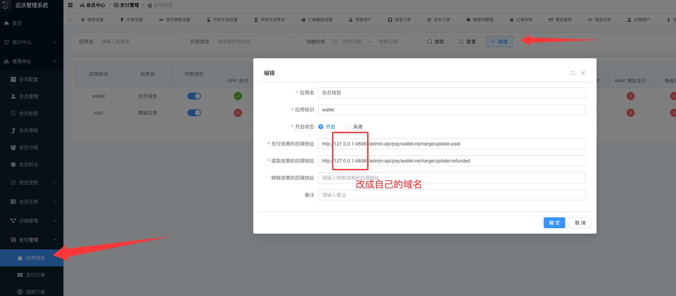Click the 转账结果的回调地址 input field
Viewport: 676px width, 296px height.
click(452, 178)
